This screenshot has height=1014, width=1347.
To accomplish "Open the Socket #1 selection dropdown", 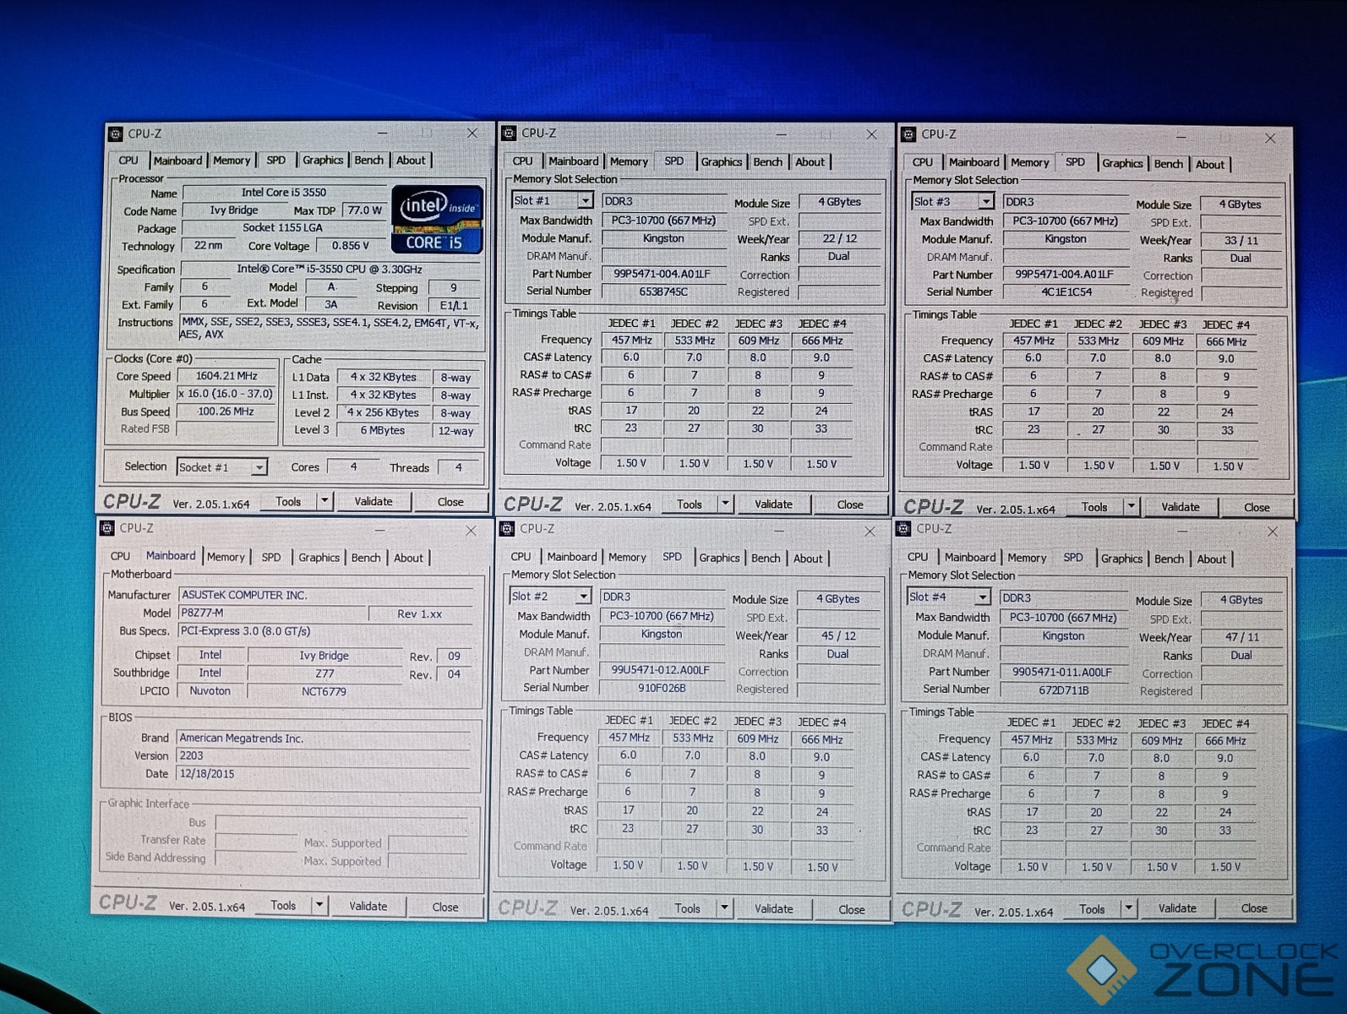I will (x=259, y=467).
